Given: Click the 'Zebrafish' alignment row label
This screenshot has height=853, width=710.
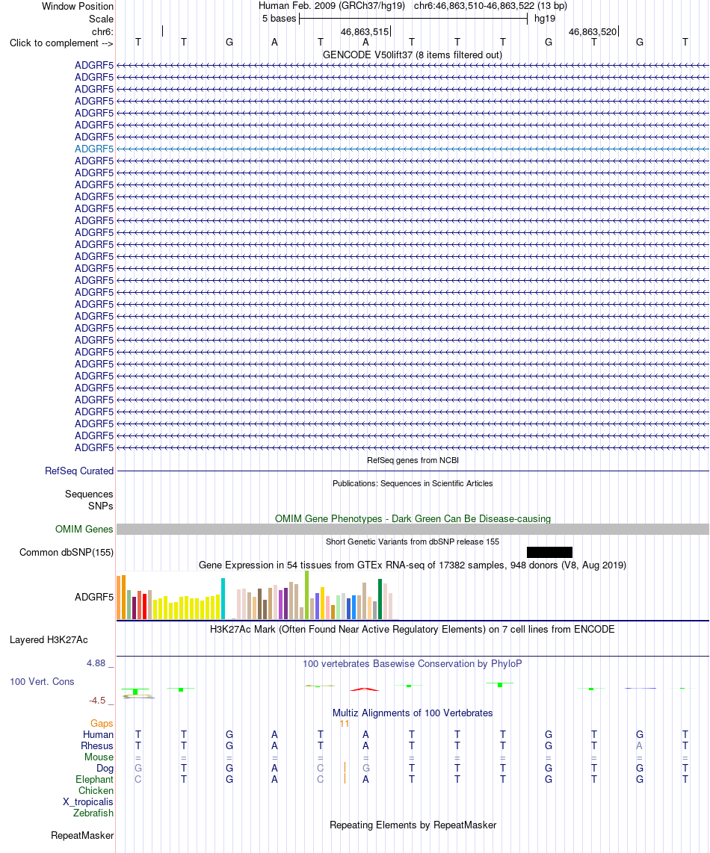Looking at the screenshot, I should (93, 813).
